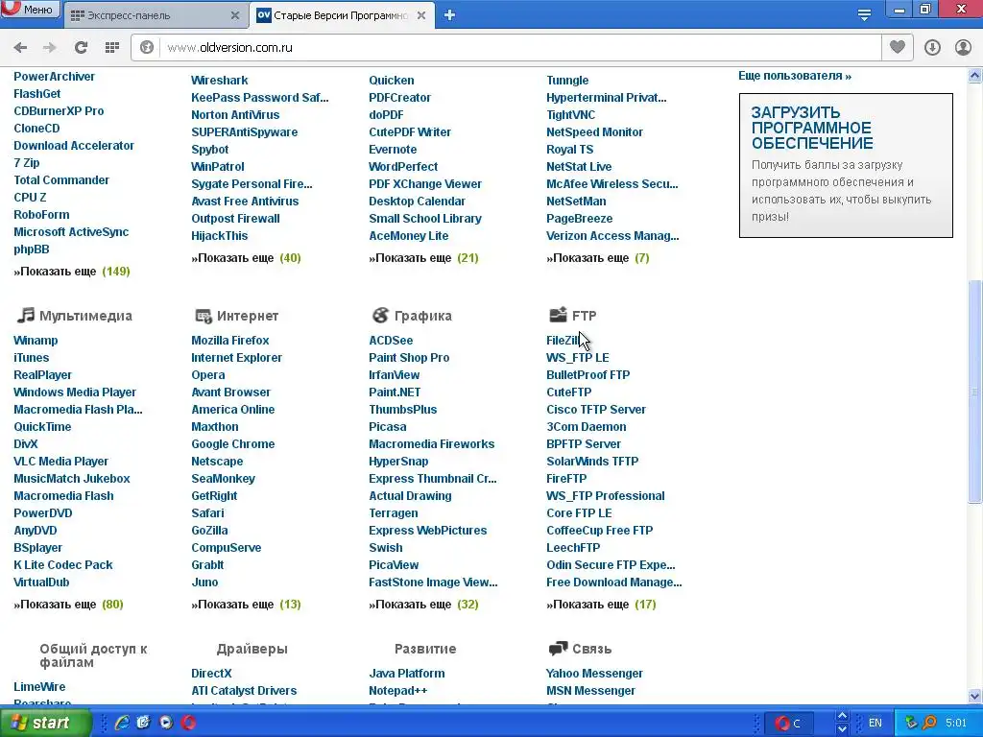Close the Экспресс-панель tab
Screen dimensions: 983x737
point(235,15)
